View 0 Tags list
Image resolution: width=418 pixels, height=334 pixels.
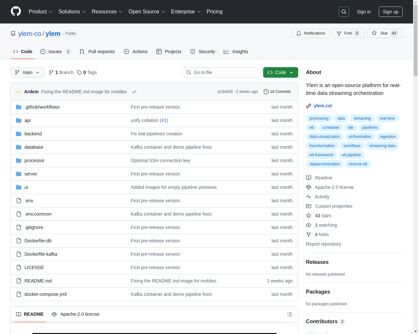[x=87, y=72]
